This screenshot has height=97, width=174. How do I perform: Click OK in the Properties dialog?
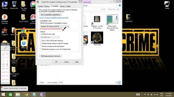pyautogui.click(x=56, y=62)
